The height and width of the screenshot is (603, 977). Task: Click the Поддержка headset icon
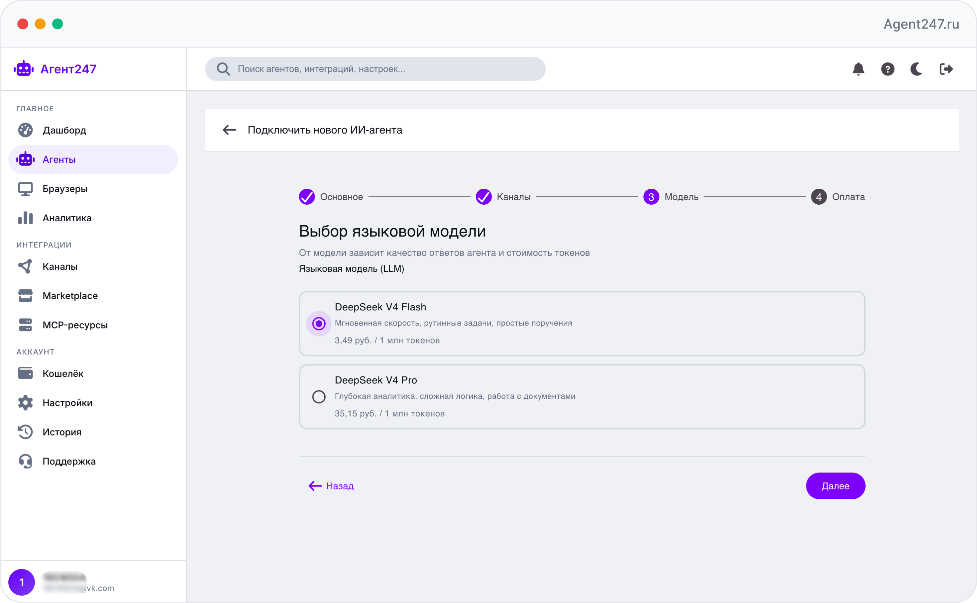click(x=25, y=461)
